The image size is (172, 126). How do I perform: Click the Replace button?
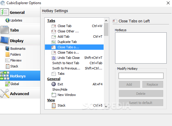[x=153, y=84]
